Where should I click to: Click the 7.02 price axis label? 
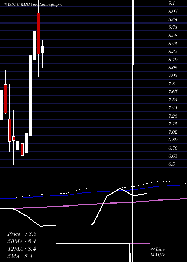pos(173,132)
